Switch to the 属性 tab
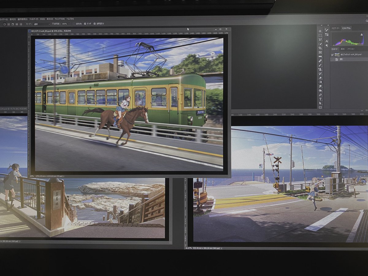 (343, 49)
